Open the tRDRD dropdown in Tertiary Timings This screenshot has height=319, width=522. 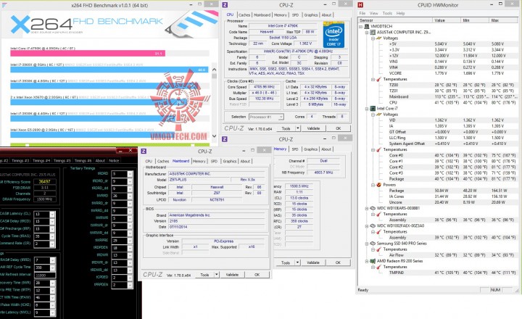(130, 174)
